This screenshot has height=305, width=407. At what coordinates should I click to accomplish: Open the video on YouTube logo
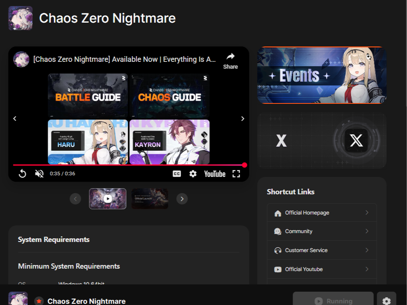click(x=215, y=174)
